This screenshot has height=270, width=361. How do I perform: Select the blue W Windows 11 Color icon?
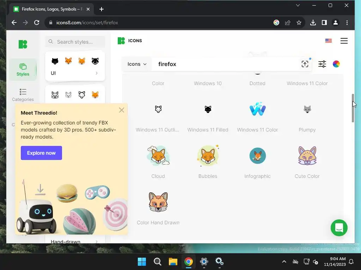(x=258, y=109)
